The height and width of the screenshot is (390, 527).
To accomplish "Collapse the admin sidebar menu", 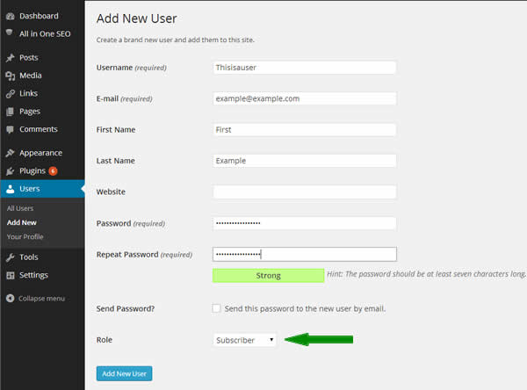I will pos(35,299).
